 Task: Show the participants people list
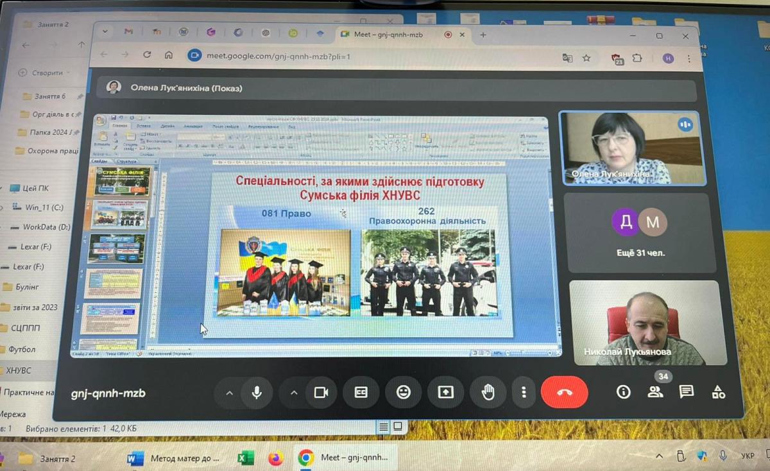click(655, 392)
